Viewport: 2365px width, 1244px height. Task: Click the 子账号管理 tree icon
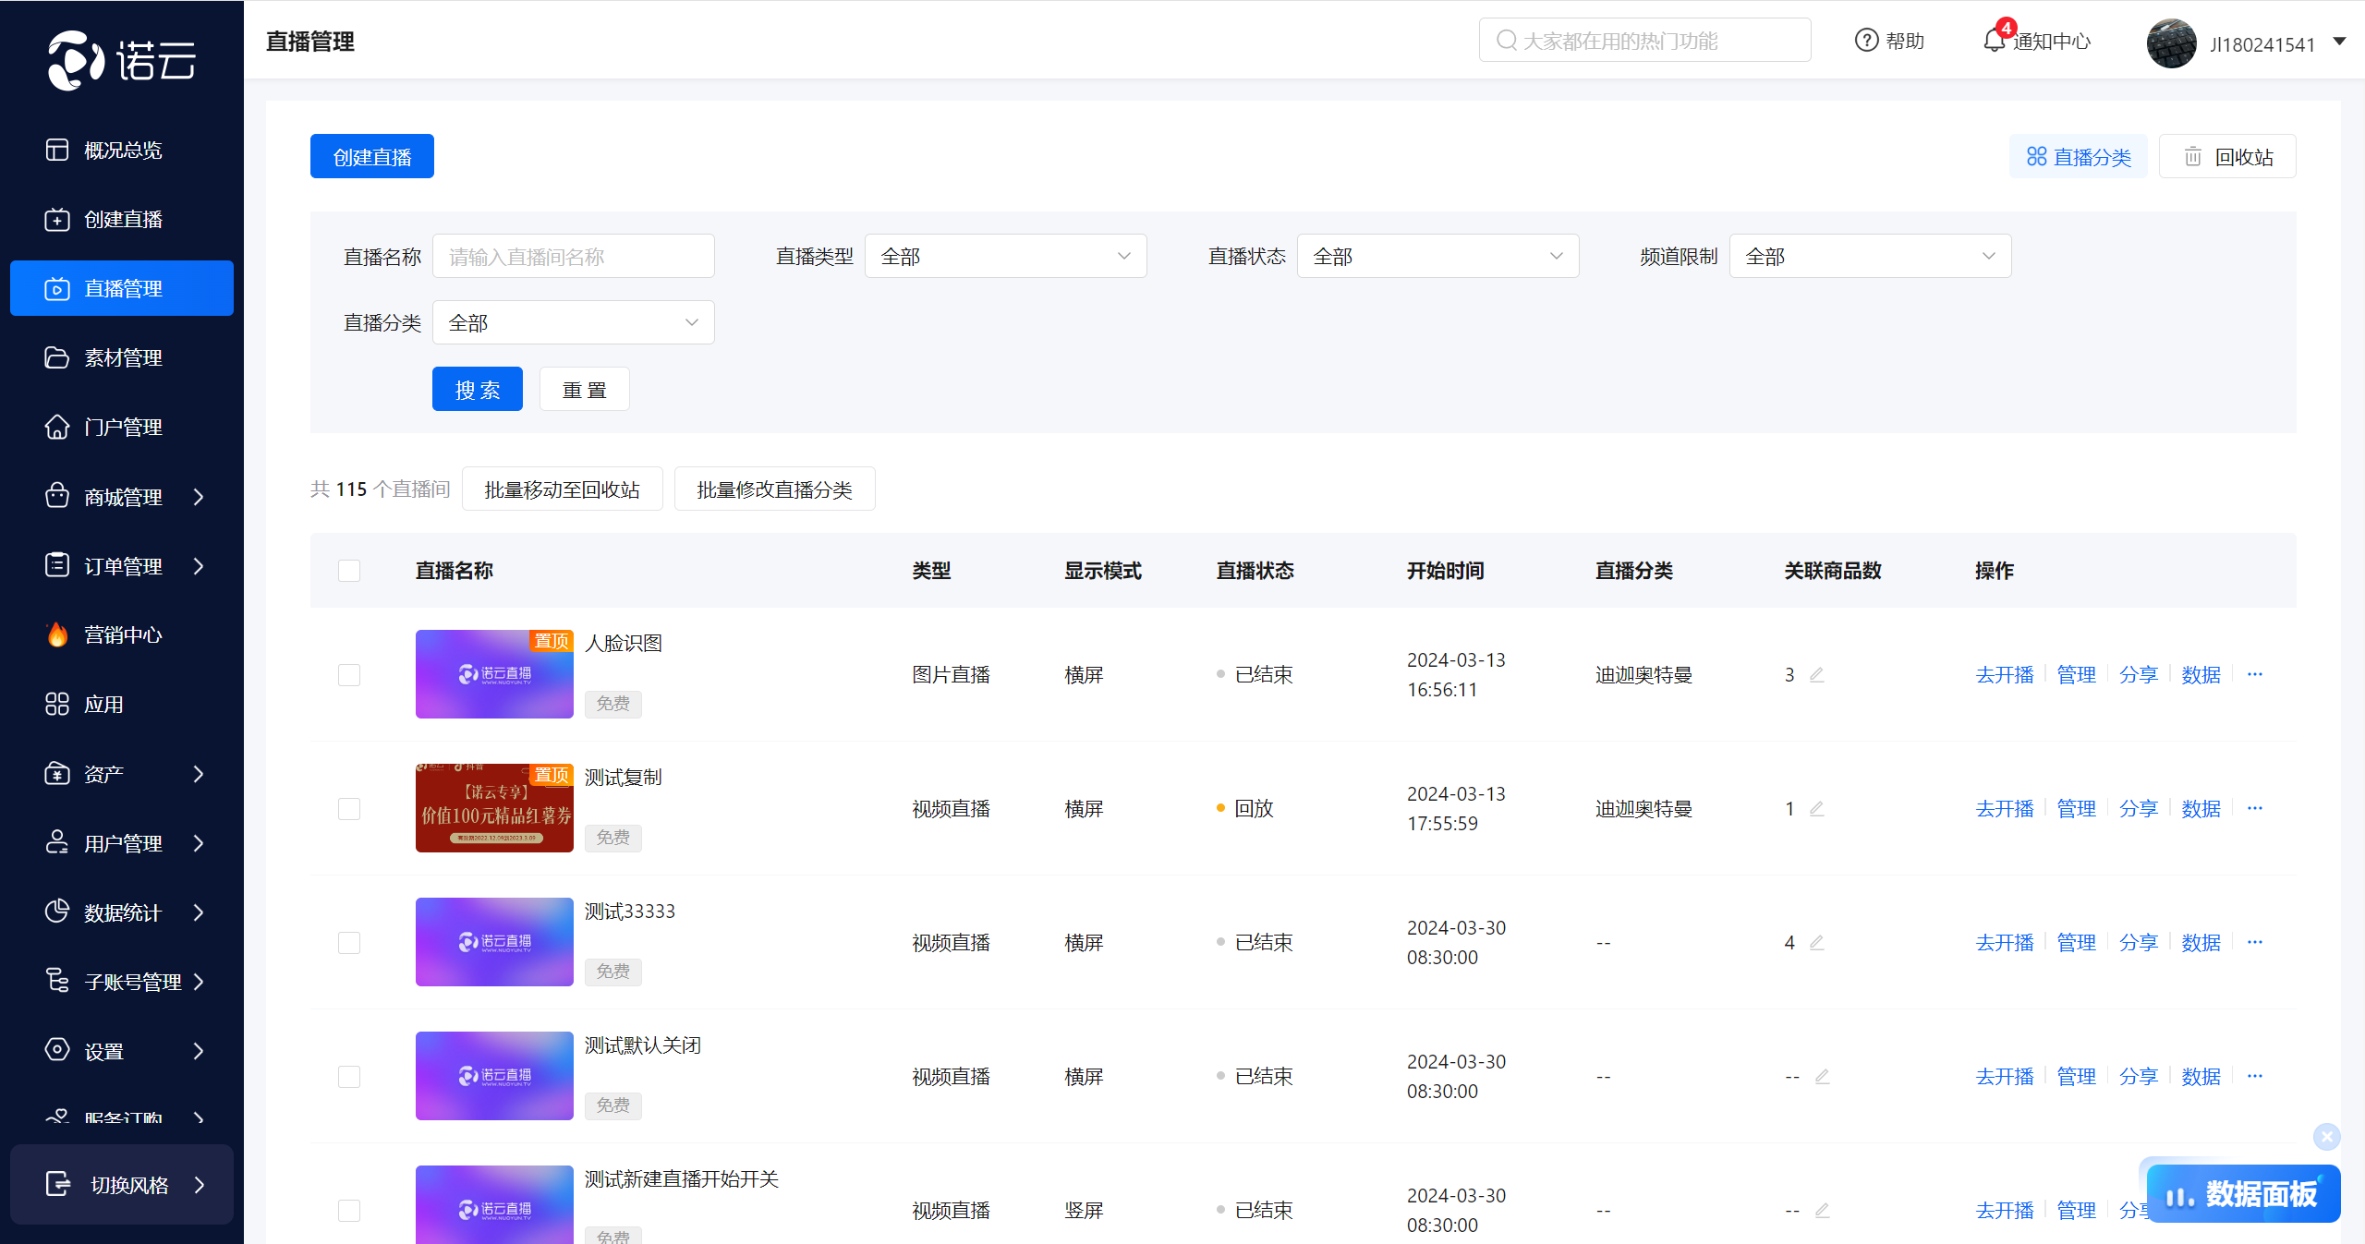(x=57, y=981)
